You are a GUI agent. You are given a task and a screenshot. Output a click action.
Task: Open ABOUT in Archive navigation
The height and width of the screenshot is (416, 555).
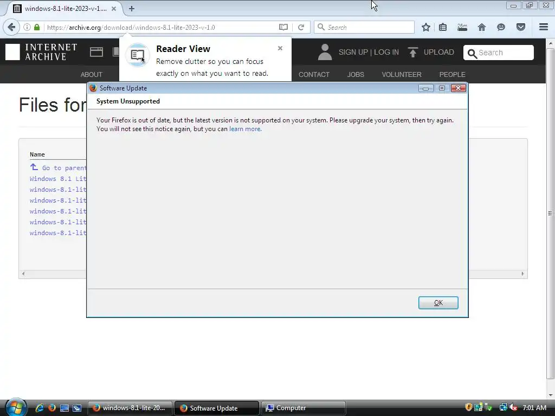coord(91,74)
